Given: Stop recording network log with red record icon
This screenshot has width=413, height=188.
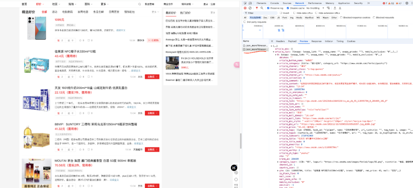Looking at the screenshot, I should [x=245, y=8].
